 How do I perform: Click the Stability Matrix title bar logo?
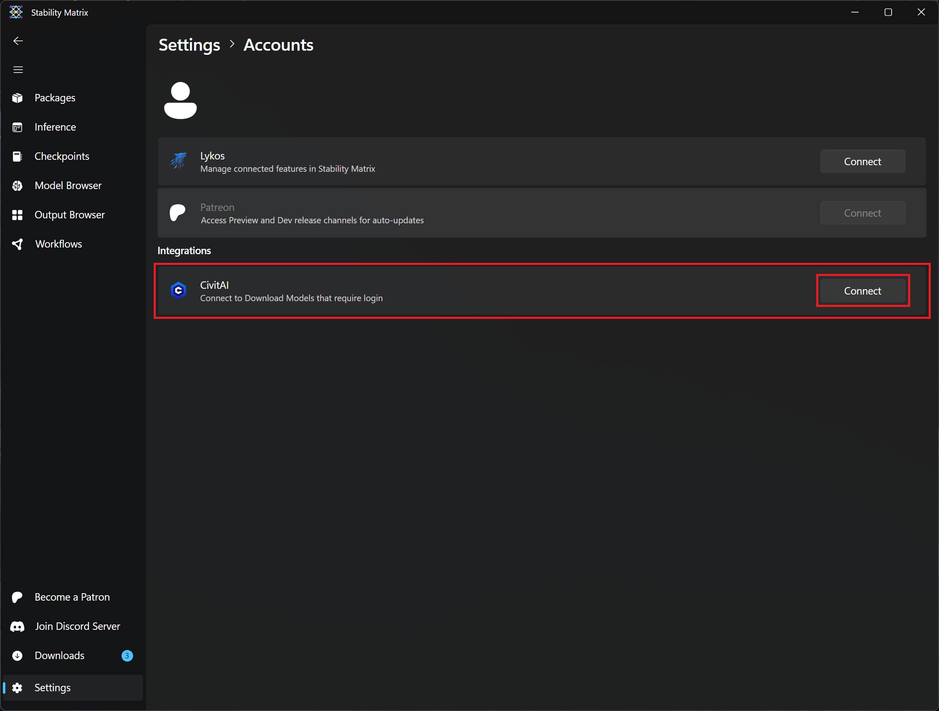coord(16,12)
